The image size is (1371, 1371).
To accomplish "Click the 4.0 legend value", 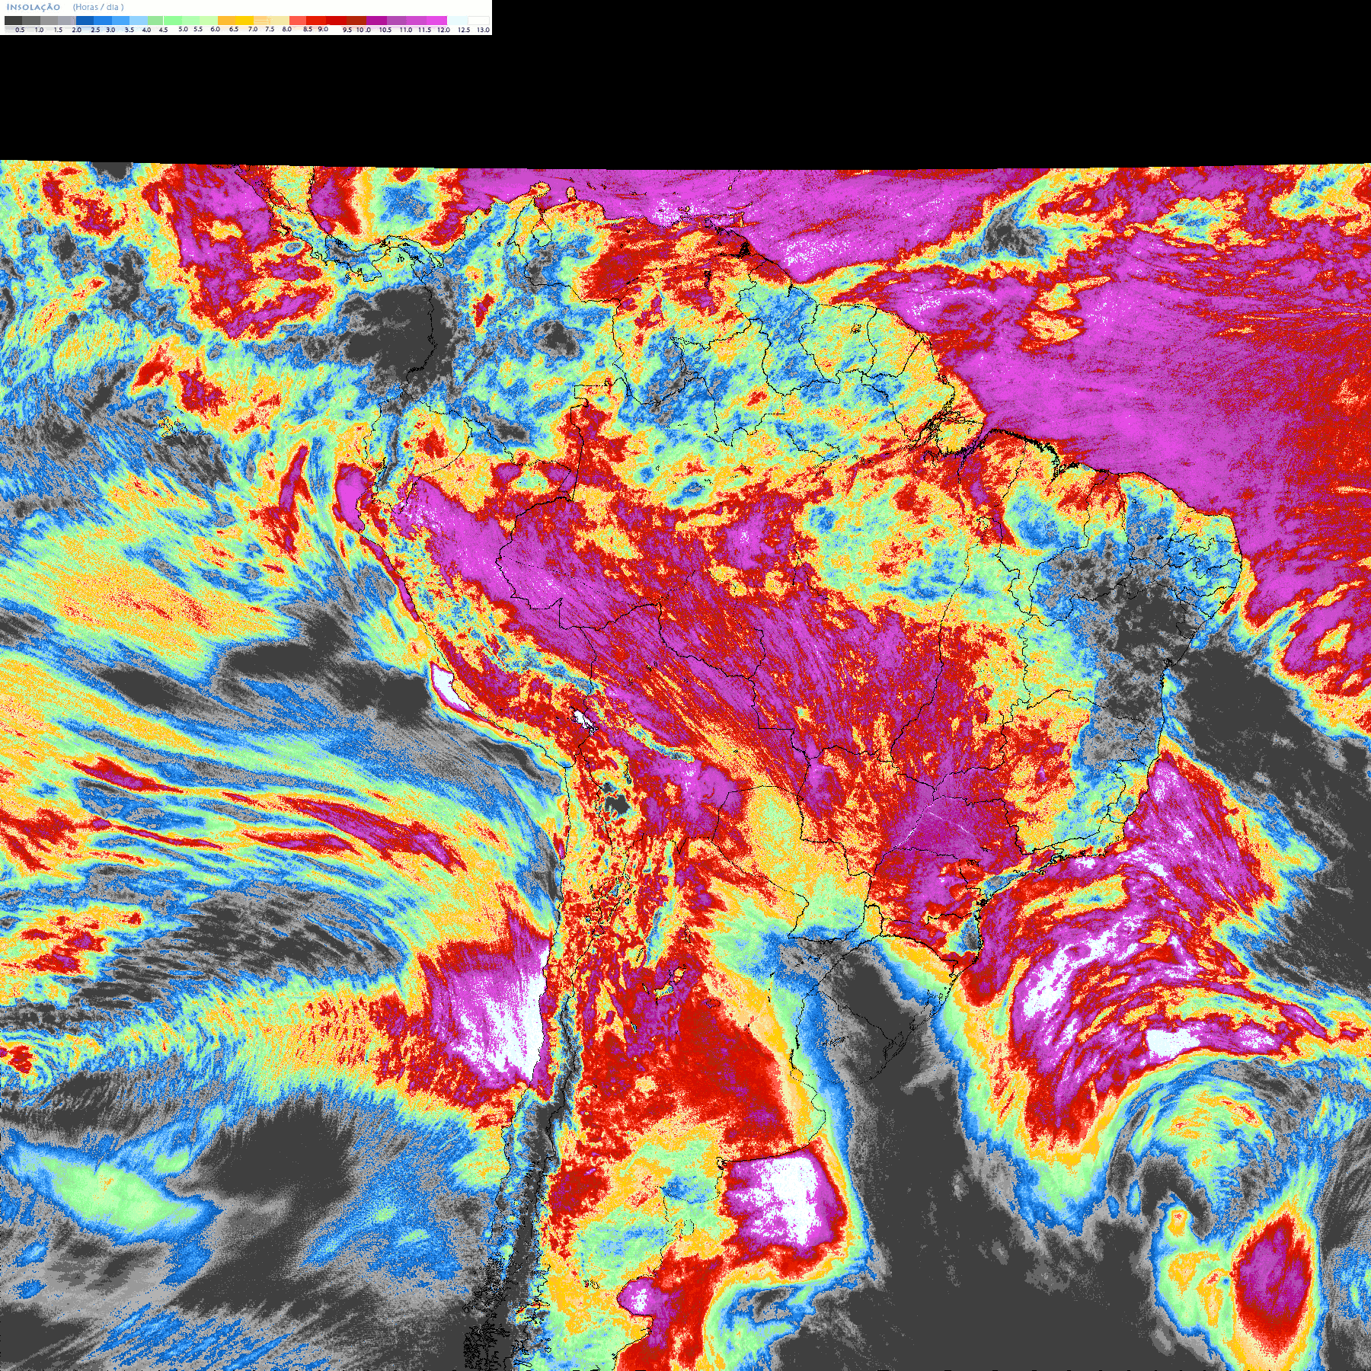I will [146, 30].
